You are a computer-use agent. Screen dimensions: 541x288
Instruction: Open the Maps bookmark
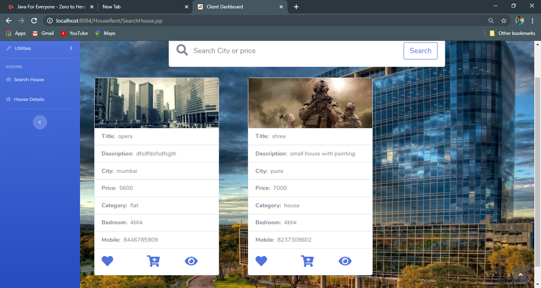[x=105, y=33]
